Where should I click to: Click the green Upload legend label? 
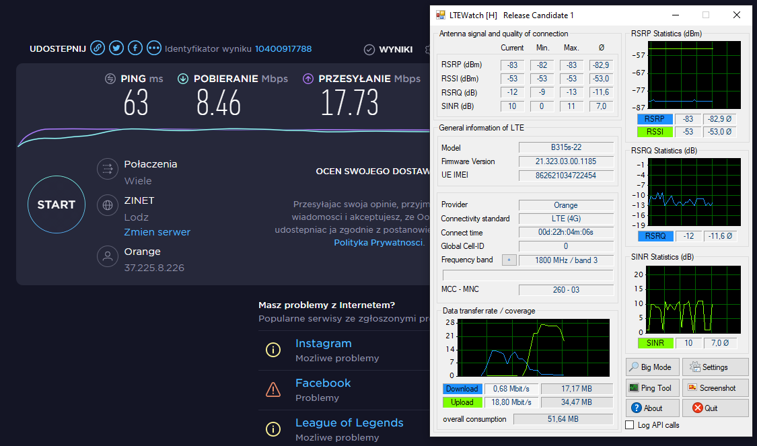[462, 402]
